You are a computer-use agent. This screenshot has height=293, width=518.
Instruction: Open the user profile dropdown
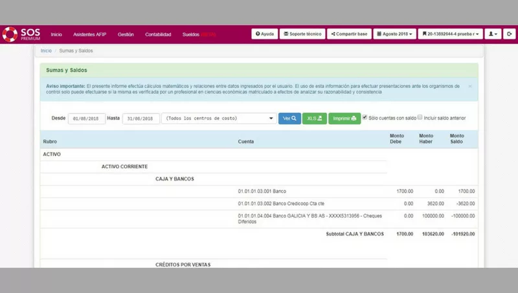[x=494, y=34]
